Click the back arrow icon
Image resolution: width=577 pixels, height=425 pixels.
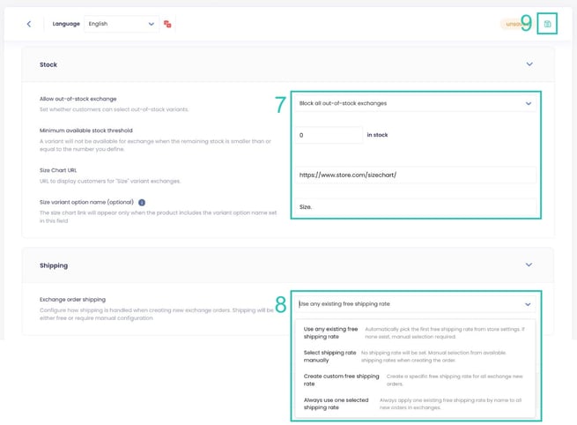(28, 24)
